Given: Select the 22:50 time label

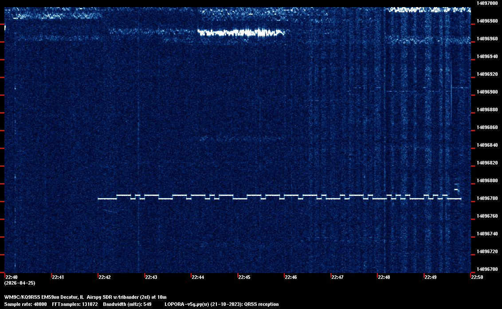Looking at the screenshot, I should (x=477, y=278).
